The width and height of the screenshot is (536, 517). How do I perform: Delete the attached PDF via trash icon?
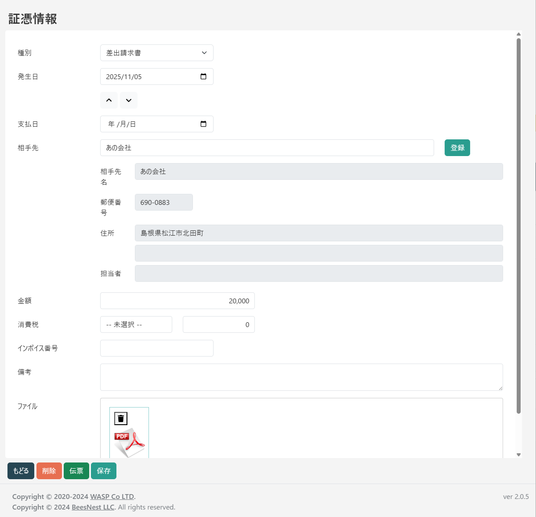122,418
